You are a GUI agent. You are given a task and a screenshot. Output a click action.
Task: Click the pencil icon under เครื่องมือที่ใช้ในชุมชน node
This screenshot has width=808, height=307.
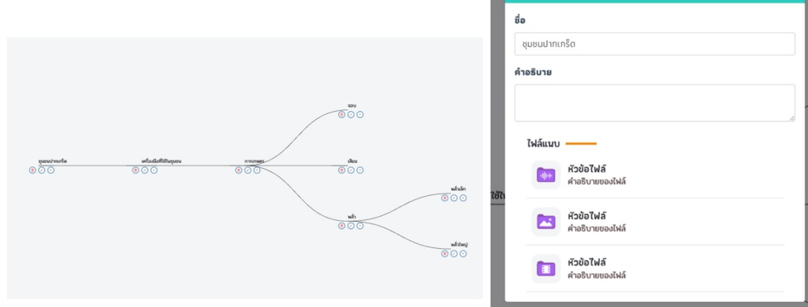click(x=145, y=170)
